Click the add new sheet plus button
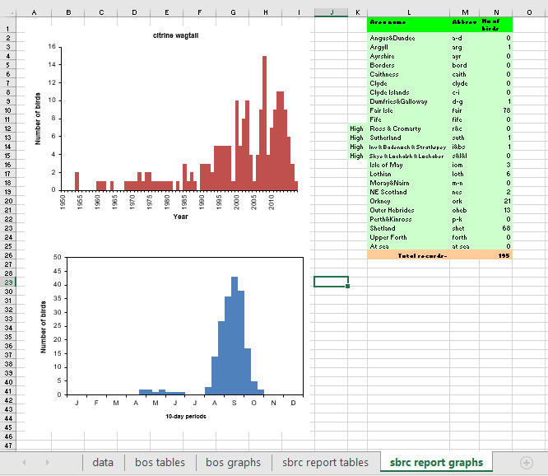This screenshot has height=476, width=548. click(x=526, y=463)
